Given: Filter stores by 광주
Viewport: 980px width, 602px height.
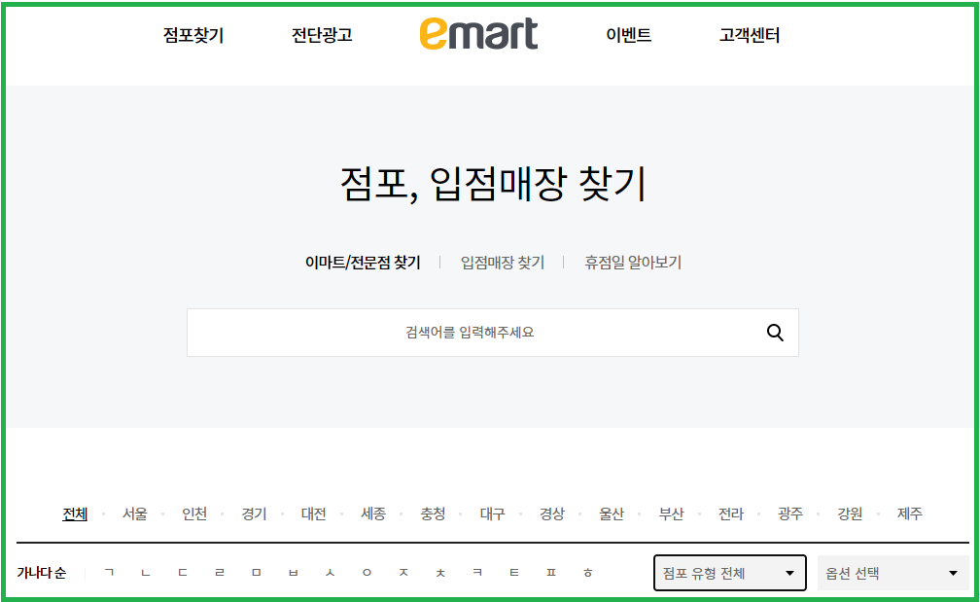Looking at the screenshot, I should pos(790,513).
